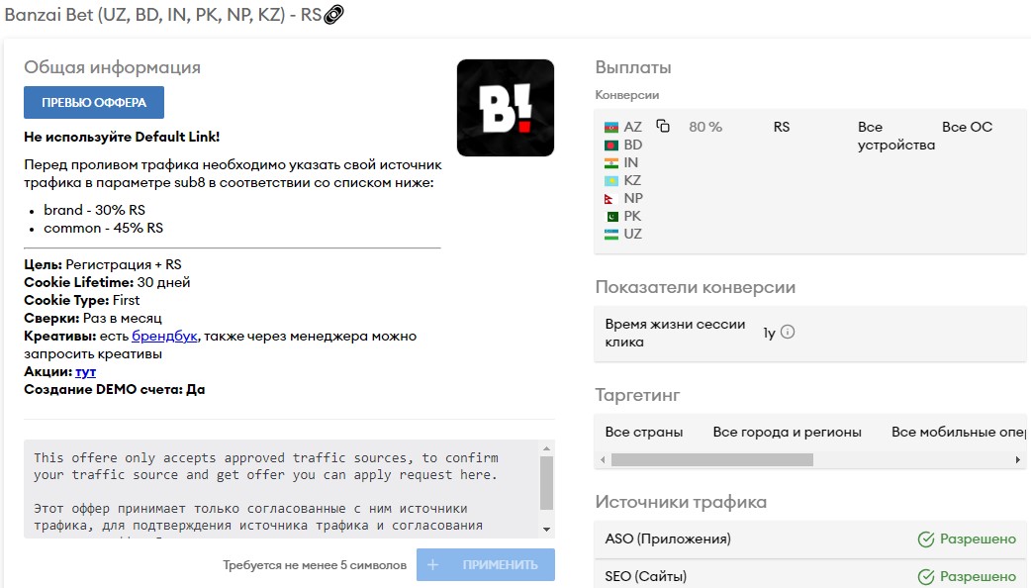This screenshot has height=588, width=1031.
Task: Click the Pakistan flag icon next to PK
Action: pyautogui.click(x=612, y=216)
